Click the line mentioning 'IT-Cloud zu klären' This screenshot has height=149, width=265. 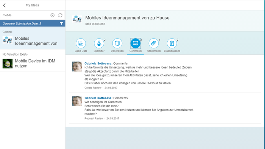click(128, 83)
